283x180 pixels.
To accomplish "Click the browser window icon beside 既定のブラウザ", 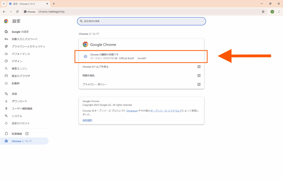I will tap(6, 76).
